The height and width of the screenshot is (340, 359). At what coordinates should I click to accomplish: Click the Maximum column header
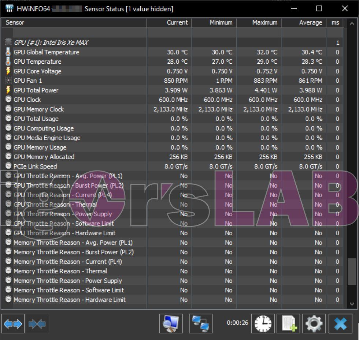pyautogui.click(x=259, y=23)
